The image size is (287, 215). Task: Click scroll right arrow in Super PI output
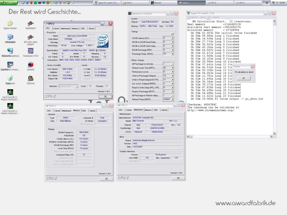[x=271, y=136]
